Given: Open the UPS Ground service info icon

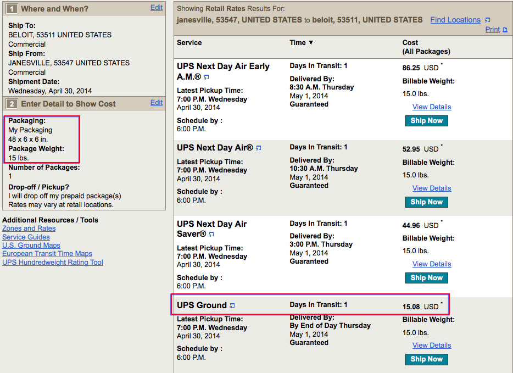Looking at the screenshot, I should (232, 305).
